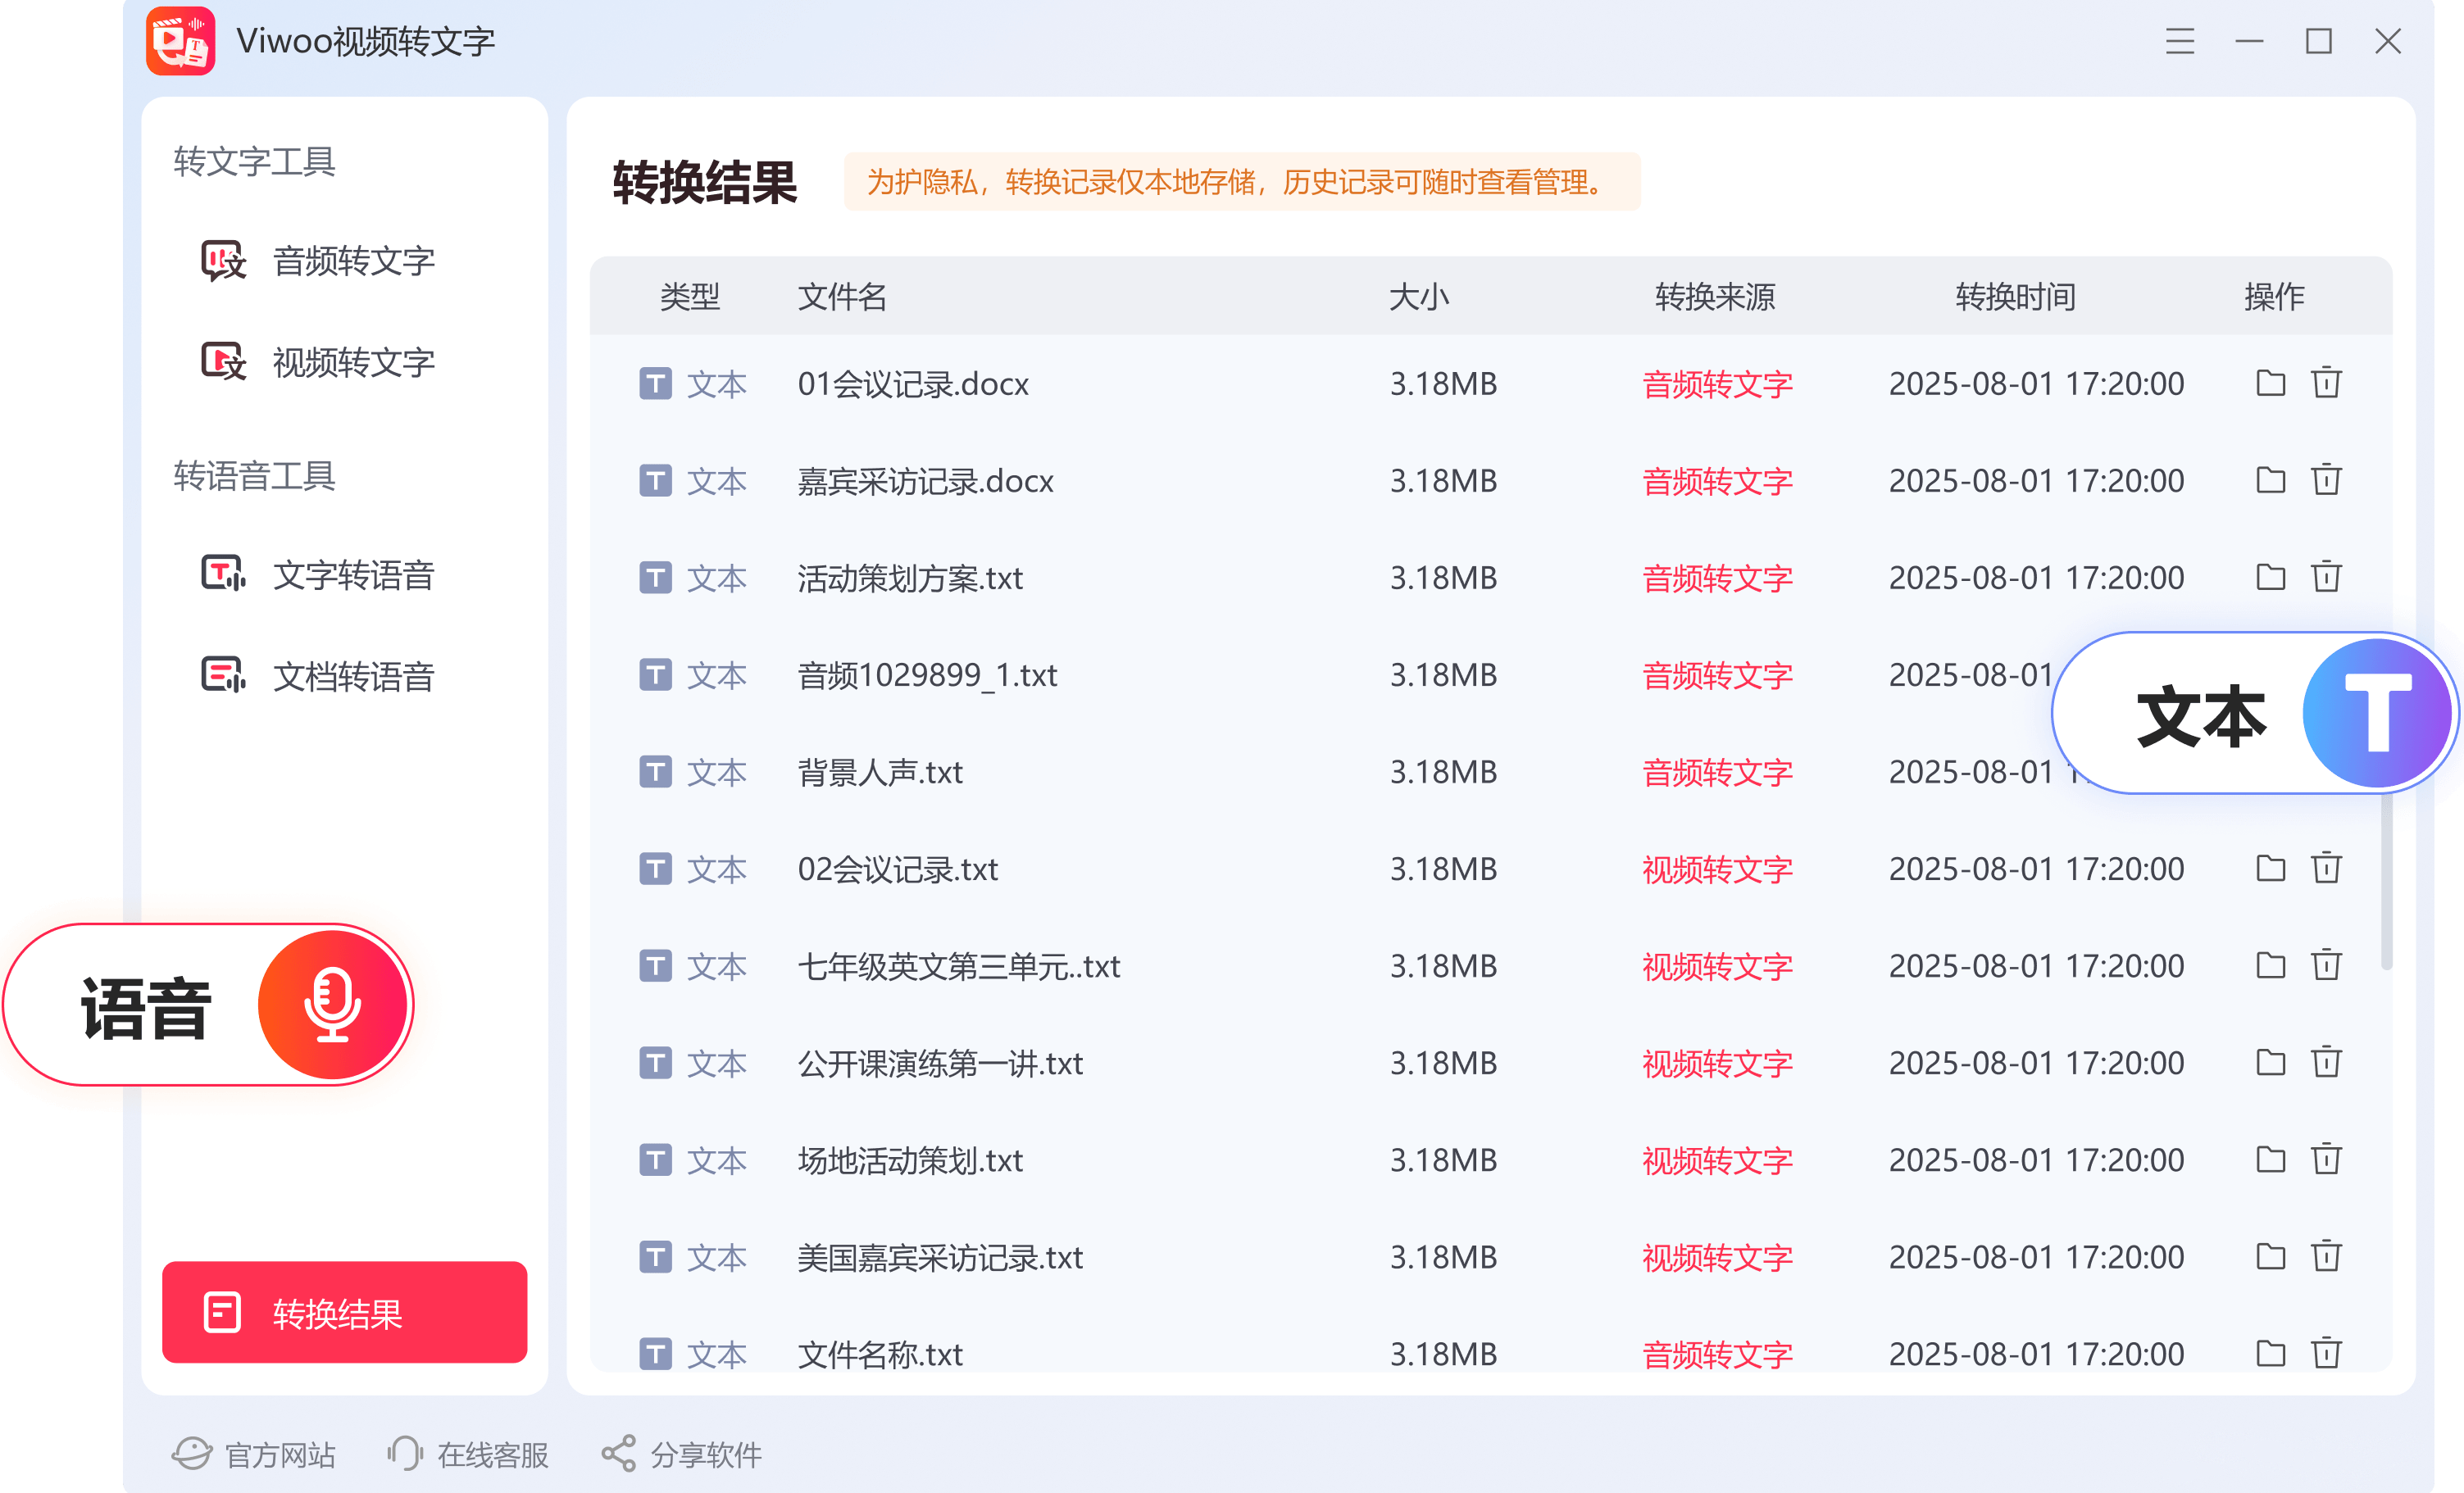This screenshot has height=1493, width=2464.
Task: Select the 文档转语音 tool
Action: pyautogui.click(x=319, y=676)
